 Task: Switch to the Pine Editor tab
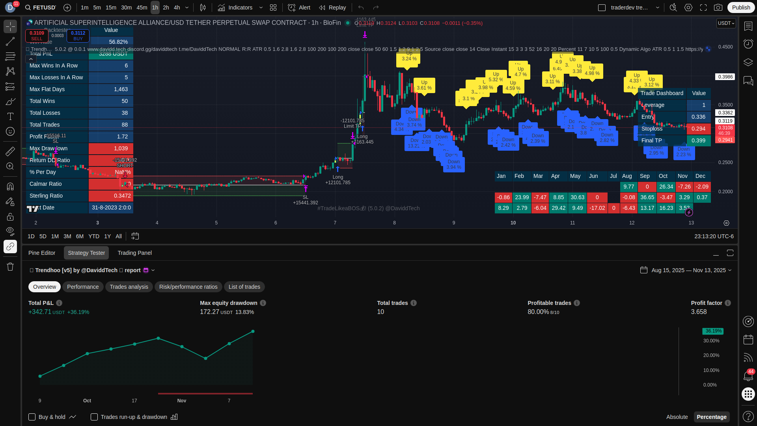42,253
